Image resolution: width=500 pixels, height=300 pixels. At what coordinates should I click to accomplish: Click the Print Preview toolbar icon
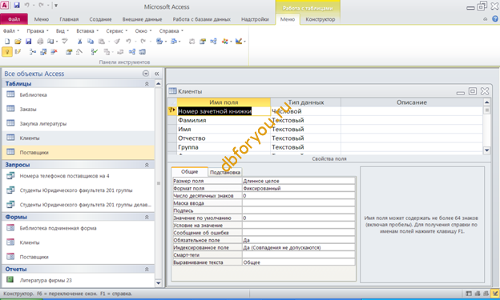[50, 42]
